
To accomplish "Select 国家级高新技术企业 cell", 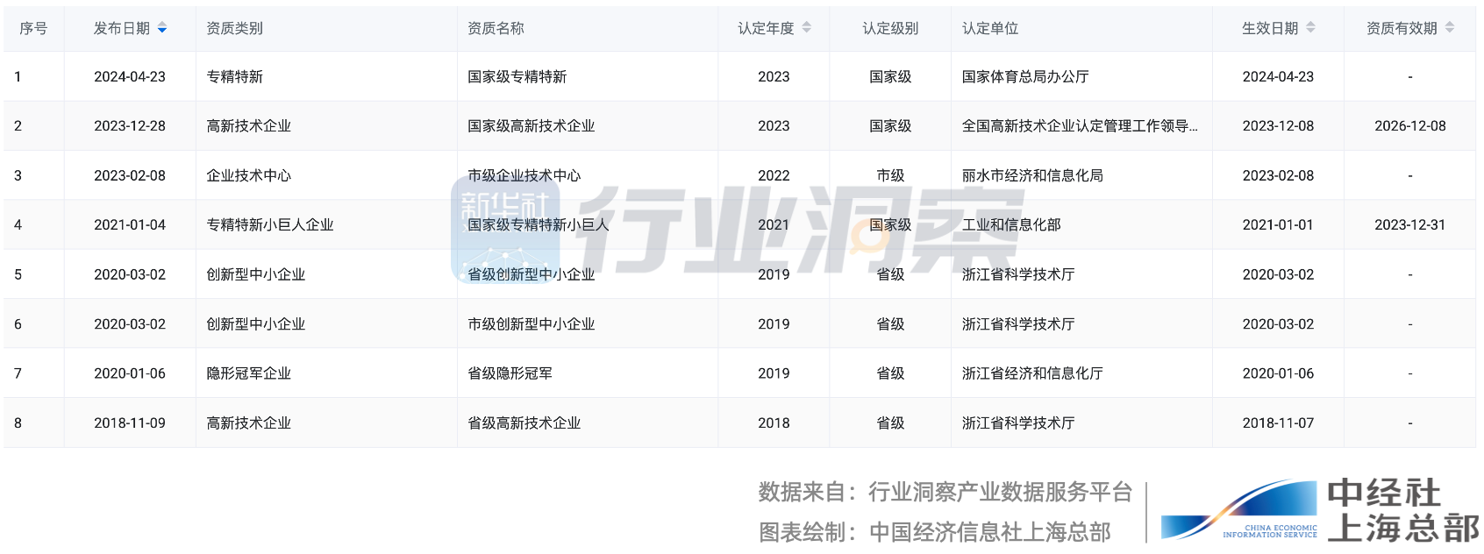I will [x=531, y=125].
